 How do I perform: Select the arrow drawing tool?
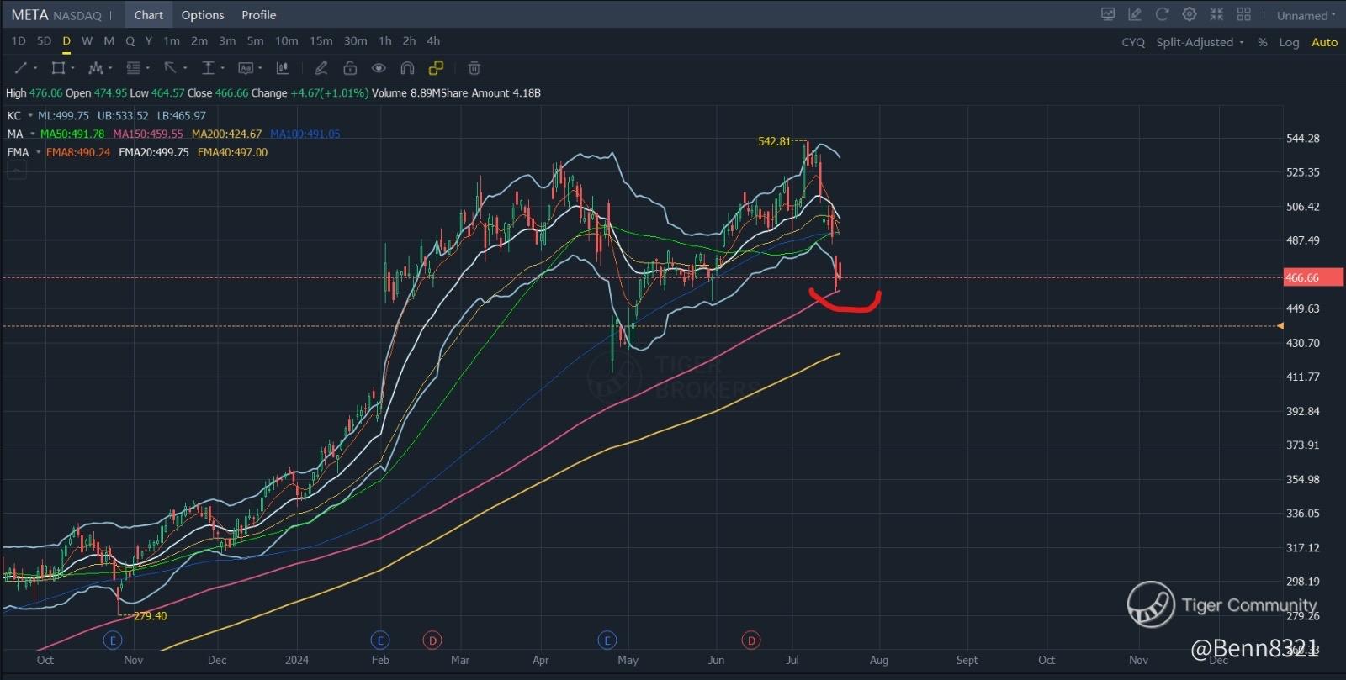[171, 68]
